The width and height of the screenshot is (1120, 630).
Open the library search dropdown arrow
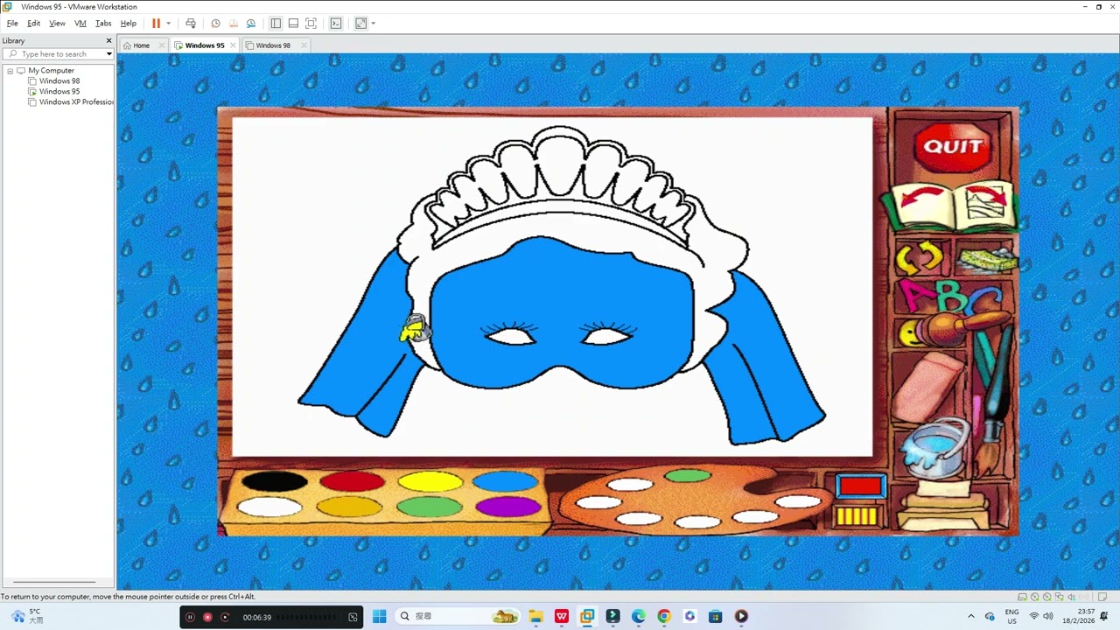tap(108, 54)
